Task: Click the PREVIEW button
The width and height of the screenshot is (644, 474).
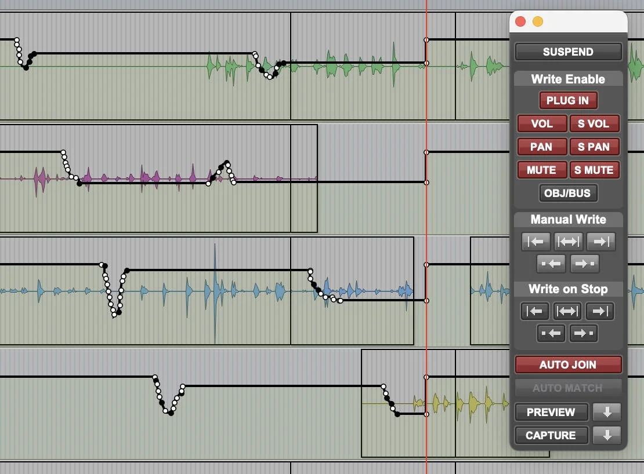Action: coord(551,412)
